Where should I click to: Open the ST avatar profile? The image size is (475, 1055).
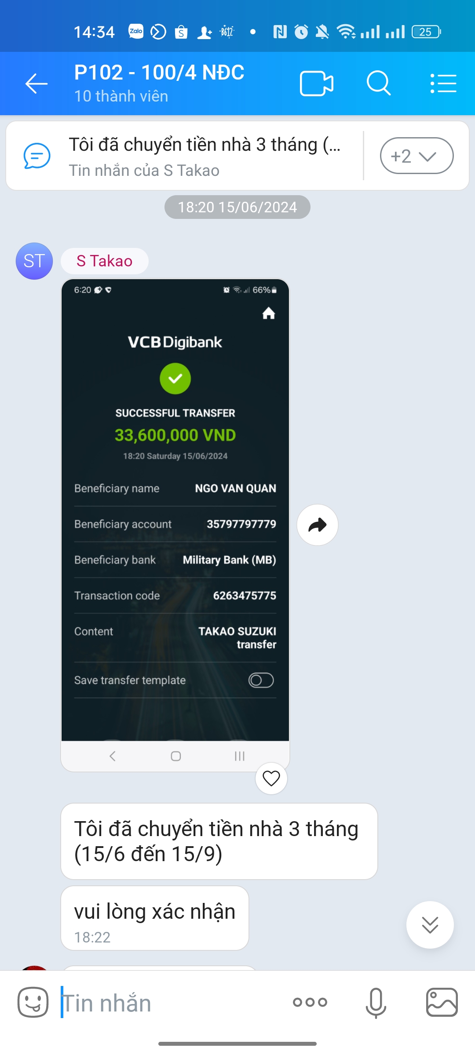34,261
